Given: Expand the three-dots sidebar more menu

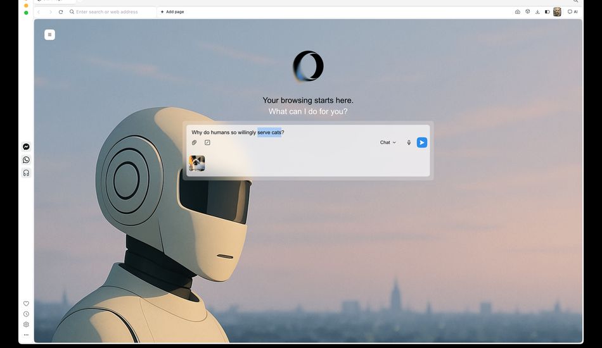Looking at the screenshot, I should [26, 335].
